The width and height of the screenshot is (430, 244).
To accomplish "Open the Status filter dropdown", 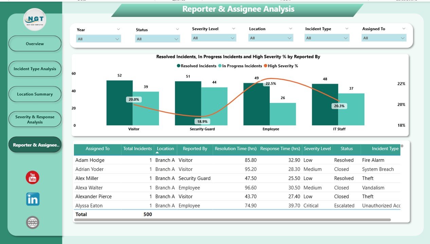I will (x=176, y=39).
